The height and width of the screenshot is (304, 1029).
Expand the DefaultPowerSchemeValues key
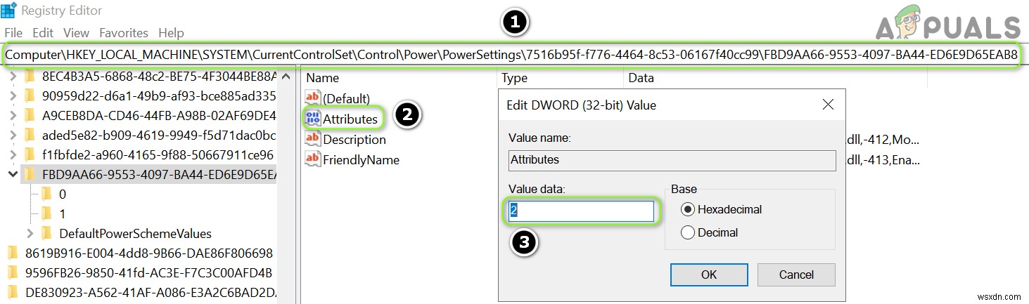pos(30,233)
